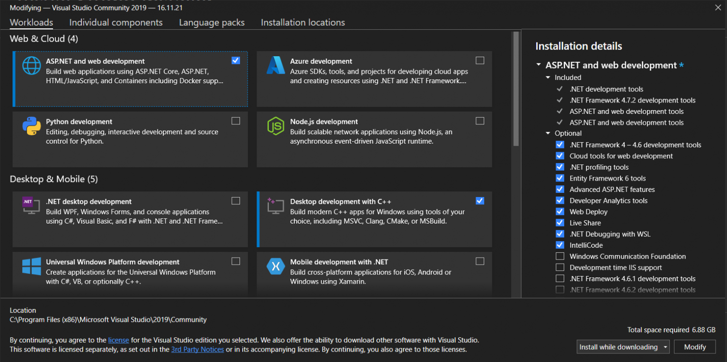Open the license hyperlink
The width and height of the screenshot is (727, 362).
tap(118, 340)
